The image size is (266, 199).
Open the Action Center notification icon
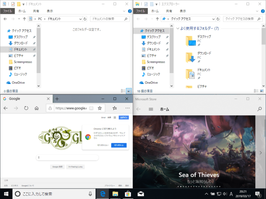[258, 194]
